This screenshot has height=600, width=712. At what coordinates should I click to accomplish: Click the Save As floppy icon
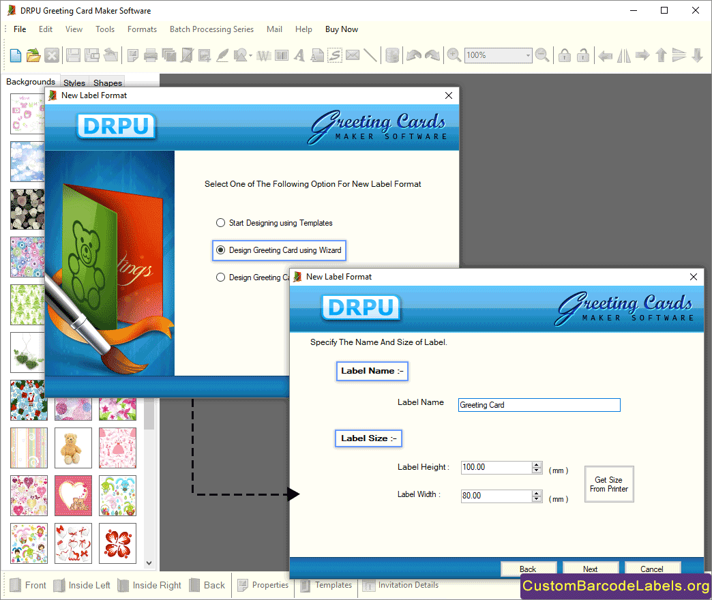point(92,55)
